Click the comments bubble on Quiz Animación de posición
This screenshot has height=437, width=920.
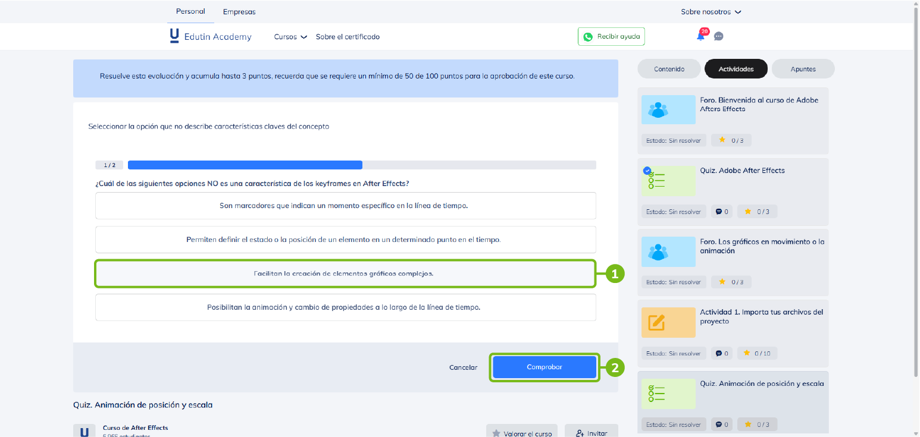[x=721, y=424]
